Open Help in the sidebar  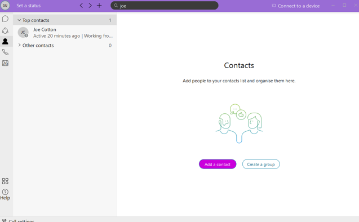point(5,194)
